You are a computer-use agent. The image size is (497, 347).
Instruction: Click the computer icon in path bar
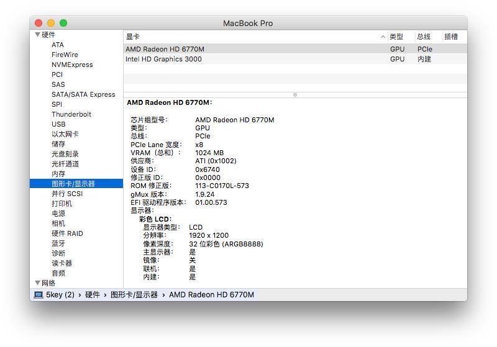click(x=39, y=295)
